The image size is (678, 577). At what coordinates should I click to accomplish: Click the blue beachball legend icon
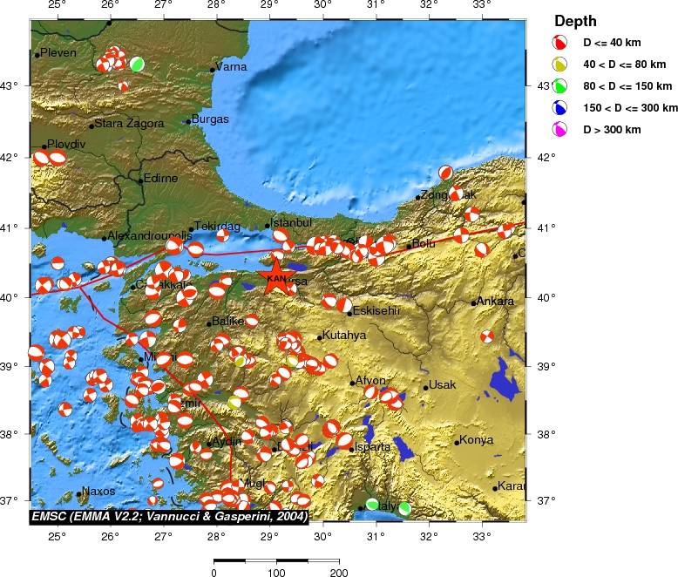click(x=562, y=108)
